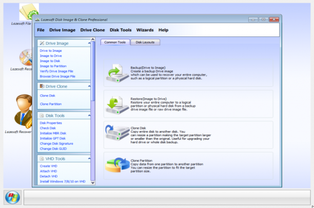
Task: Open the Windows Start orb
Action: pos(12,197)
